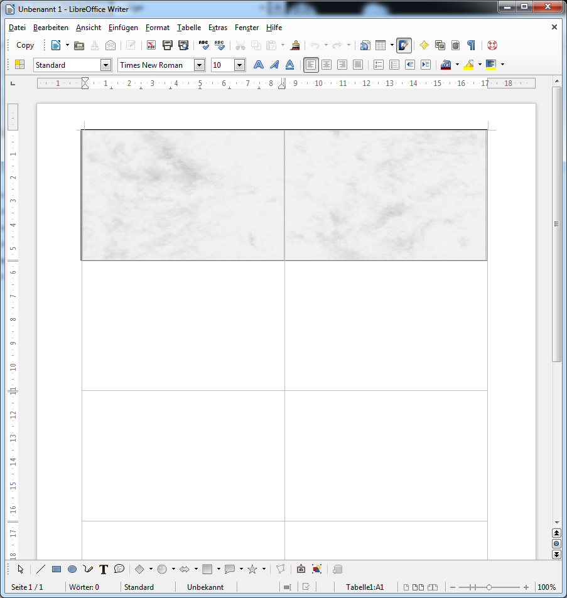Open the Bearbeiten menu
The image size is (567, 598).
[51, 28]
